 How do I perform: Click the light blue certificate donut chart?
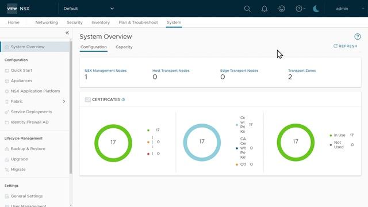202,142
